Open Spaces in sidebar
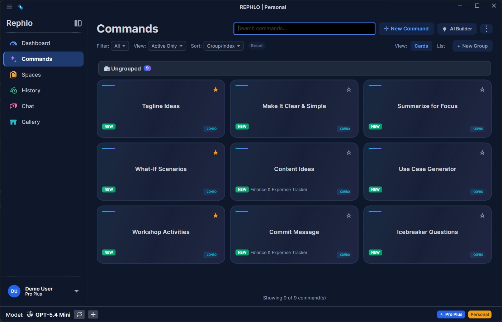Image resolution: width=502 pixels, height=322 pixels. point(43,75)
